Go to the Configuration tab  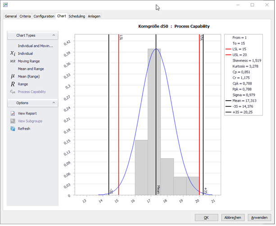tap(44, 16)
